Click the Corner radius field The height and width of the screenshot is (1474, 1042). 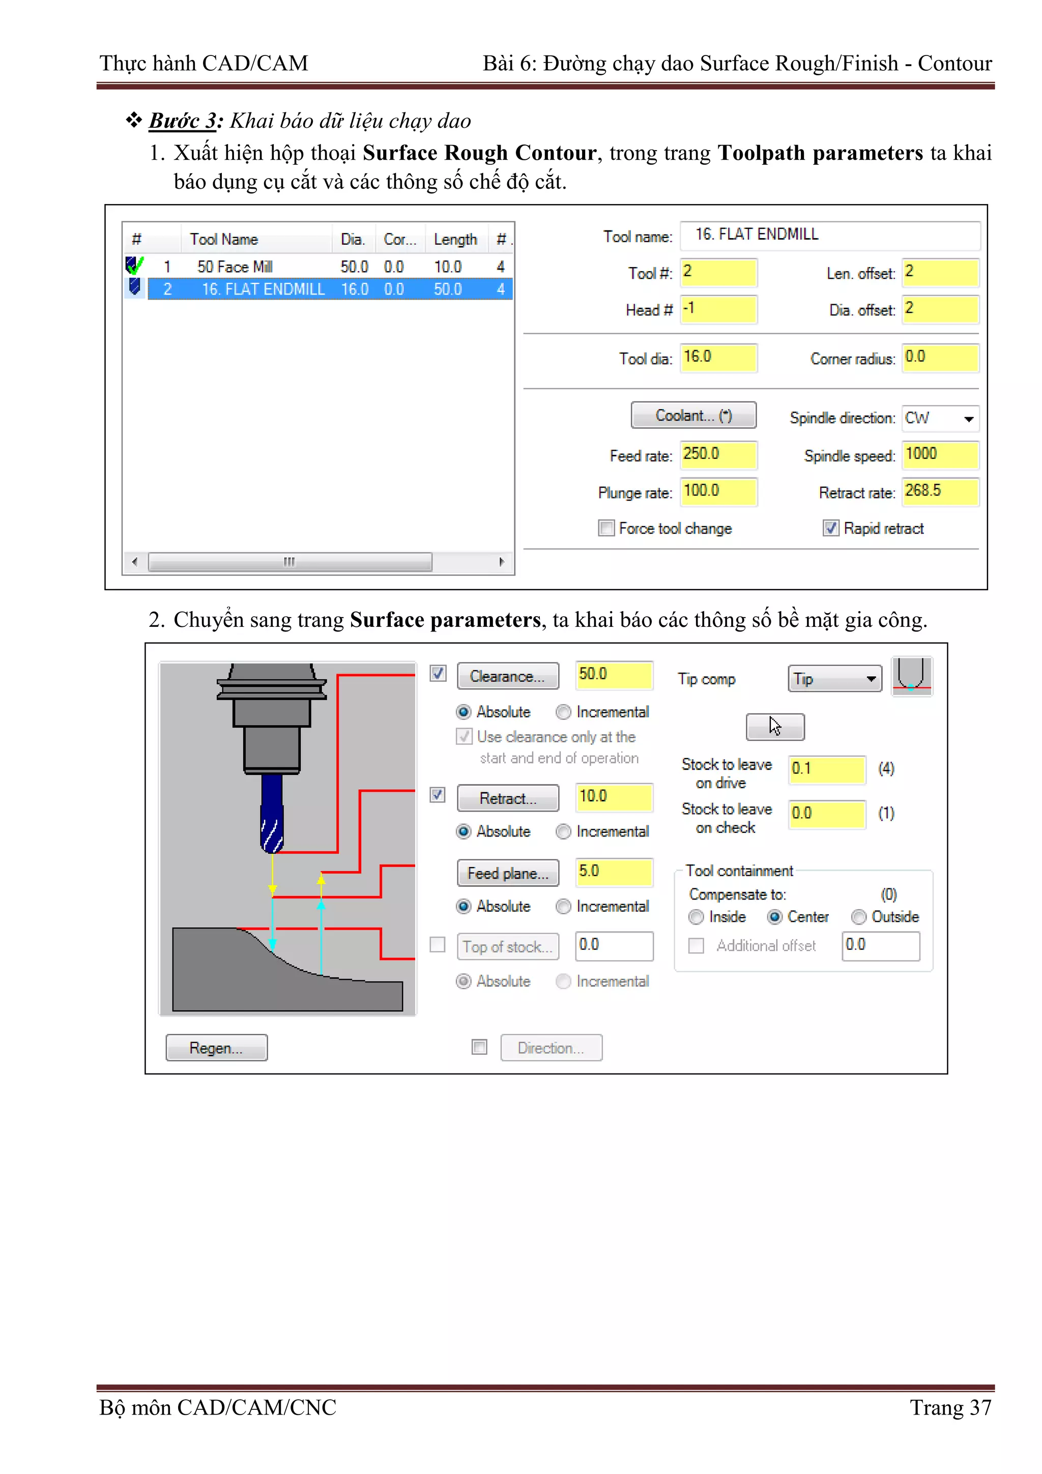click(x=941, y=358)
